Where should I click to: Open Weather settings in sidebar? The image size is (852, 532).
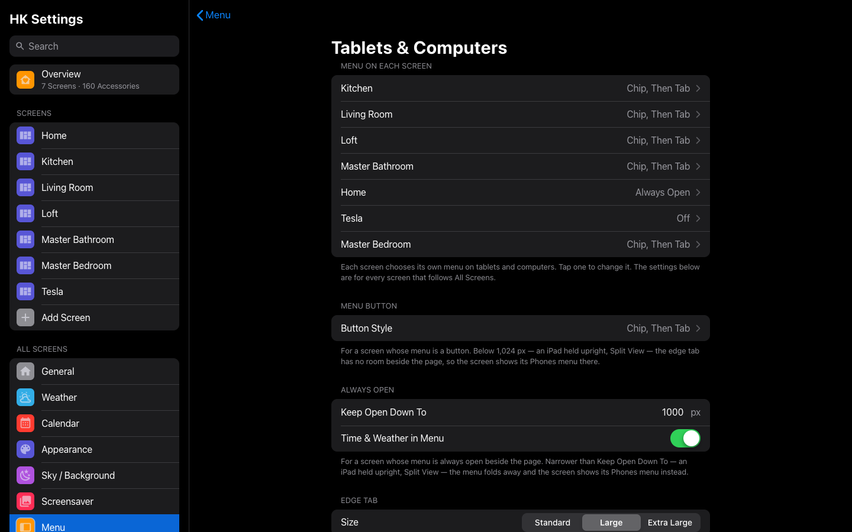(94, 397)
